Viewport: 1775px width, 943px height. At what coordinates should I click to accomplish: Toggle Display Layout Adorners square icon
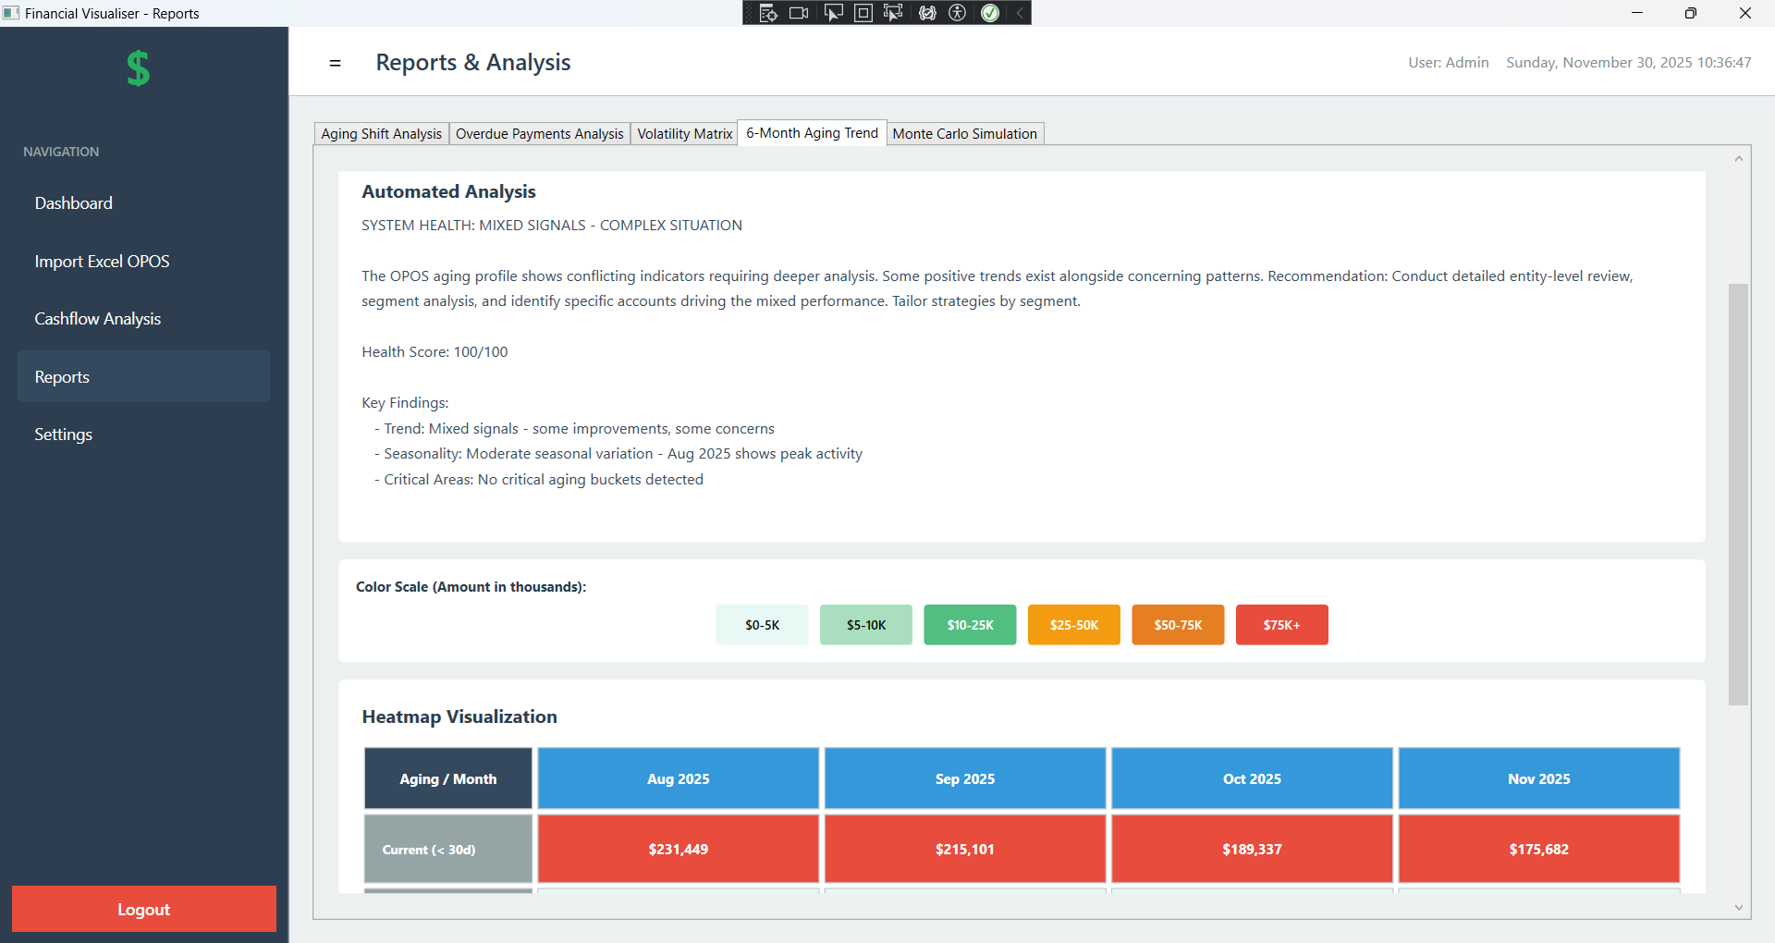863,13
